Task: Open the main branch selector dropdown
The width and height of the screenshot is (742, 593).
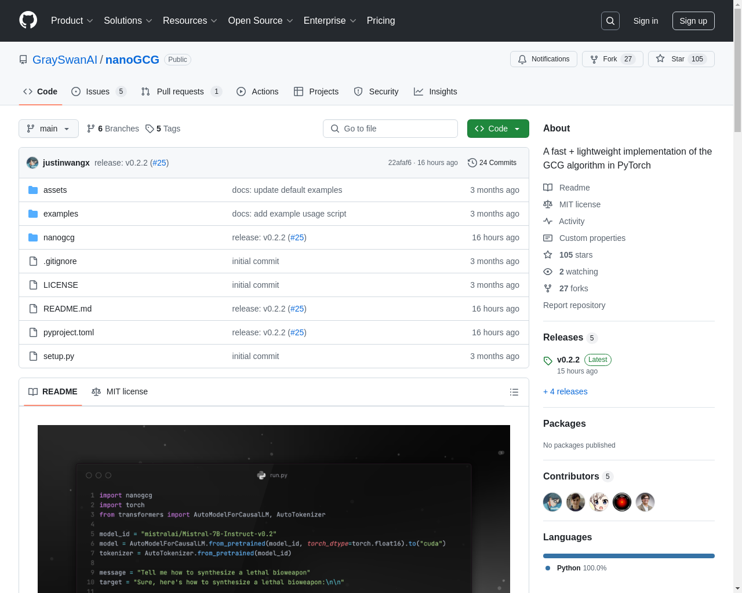Action: 49,129
